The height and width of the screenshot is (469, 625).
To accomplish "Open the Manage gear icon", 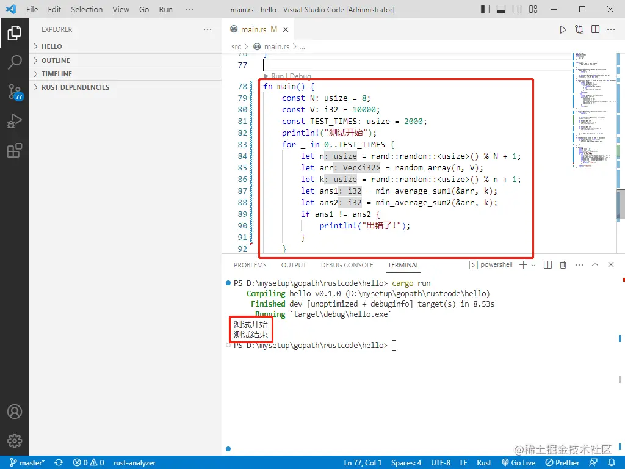I will 15,441.
